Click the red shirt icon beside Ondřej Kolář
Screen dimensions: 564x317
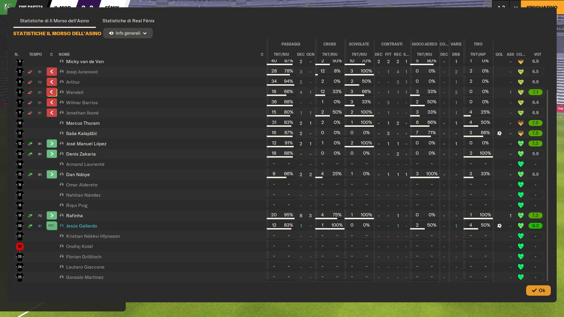tap(19, 247)
